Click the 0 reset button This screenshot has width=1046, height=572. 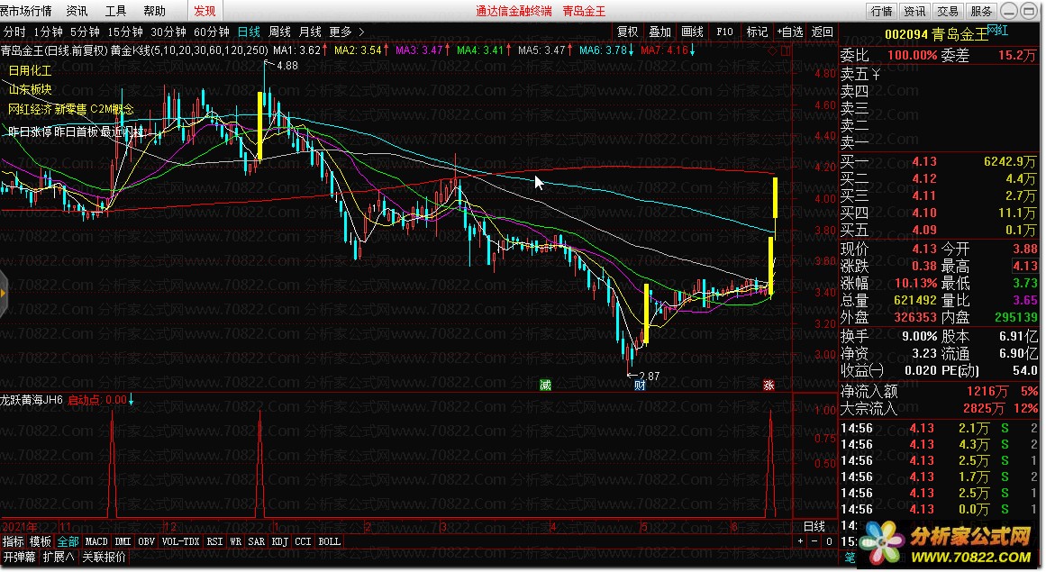829,541
